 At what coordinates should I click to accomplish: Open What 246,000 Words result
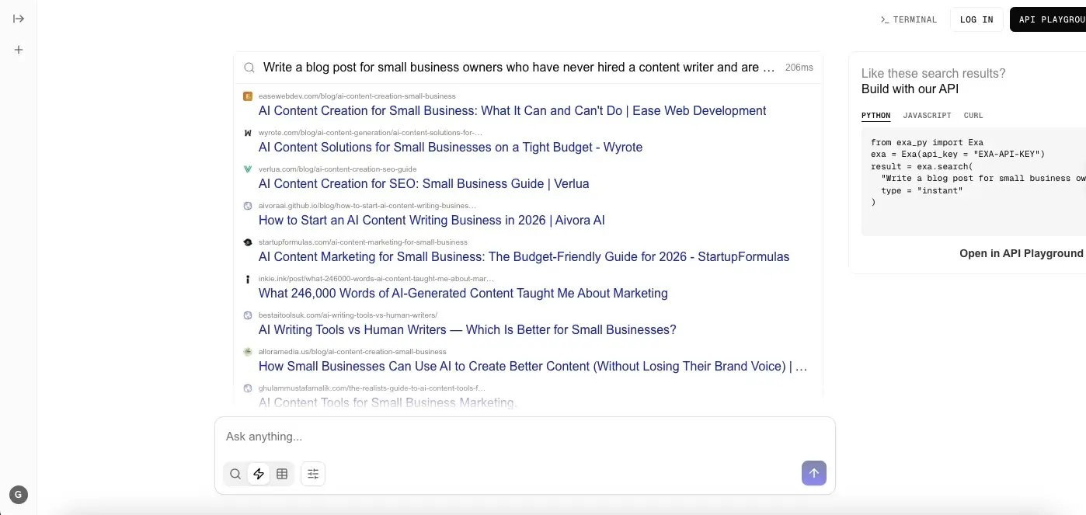point(463,294)
